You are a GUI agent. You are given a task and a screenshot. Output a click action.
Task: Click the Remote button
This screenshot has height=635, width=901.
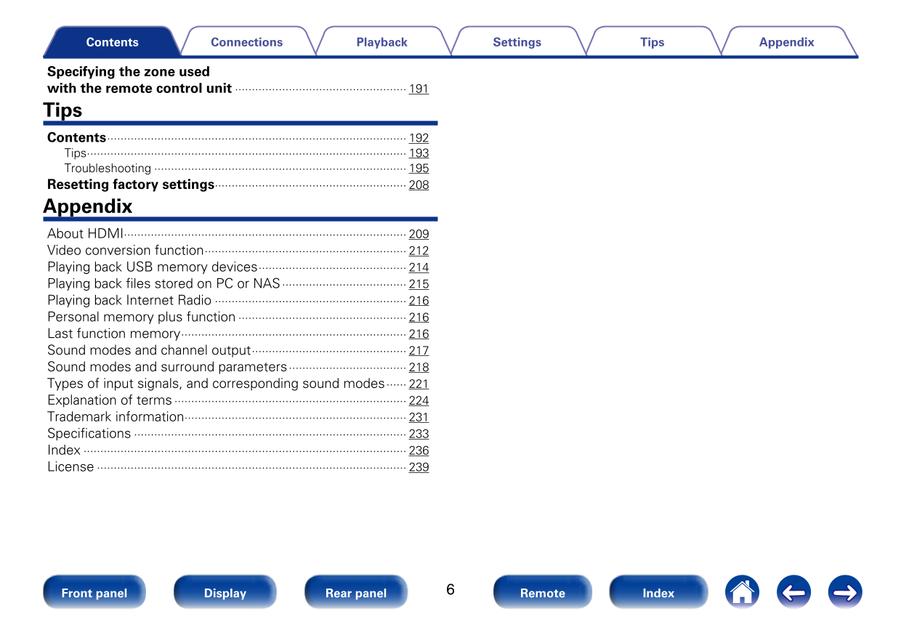pos(542,593)
